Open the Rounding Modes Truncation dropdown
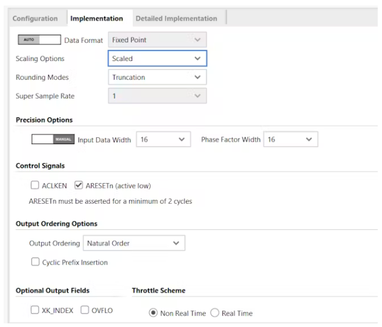Image resolution: width=382 pixels, height=327 pixels. pos(157,77)
